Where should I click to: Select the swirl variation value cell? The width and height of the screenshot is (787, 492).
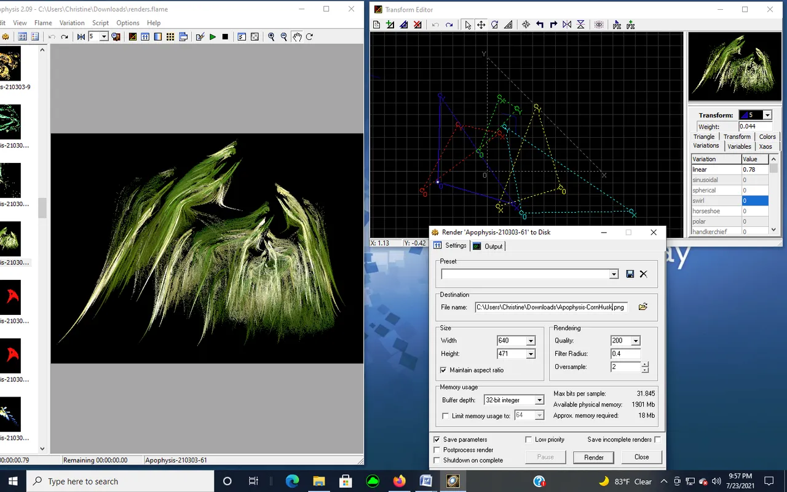754,200
